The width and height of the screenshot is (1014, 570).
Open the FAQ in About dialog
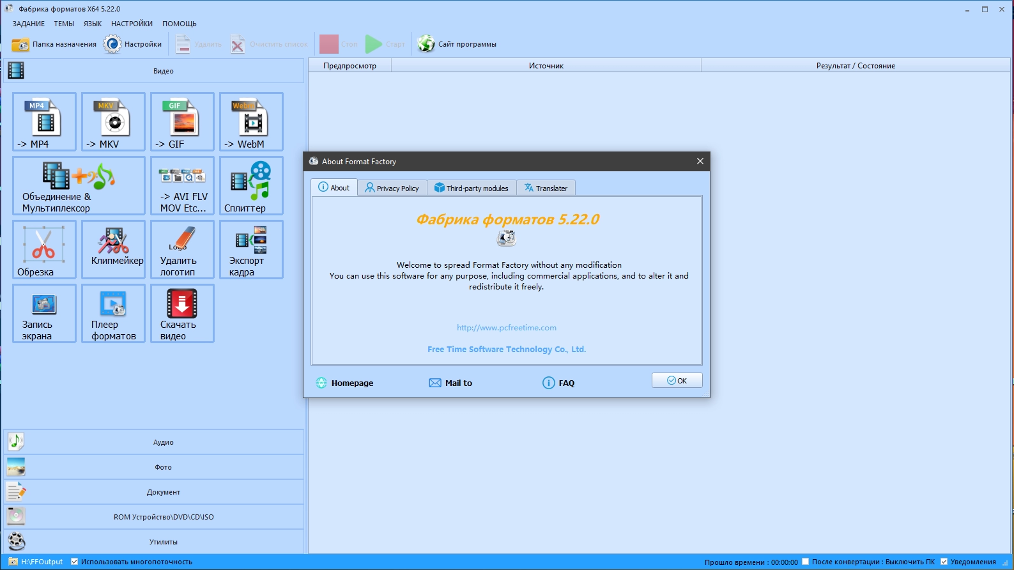pyautogui.click(x=559, y=383)
